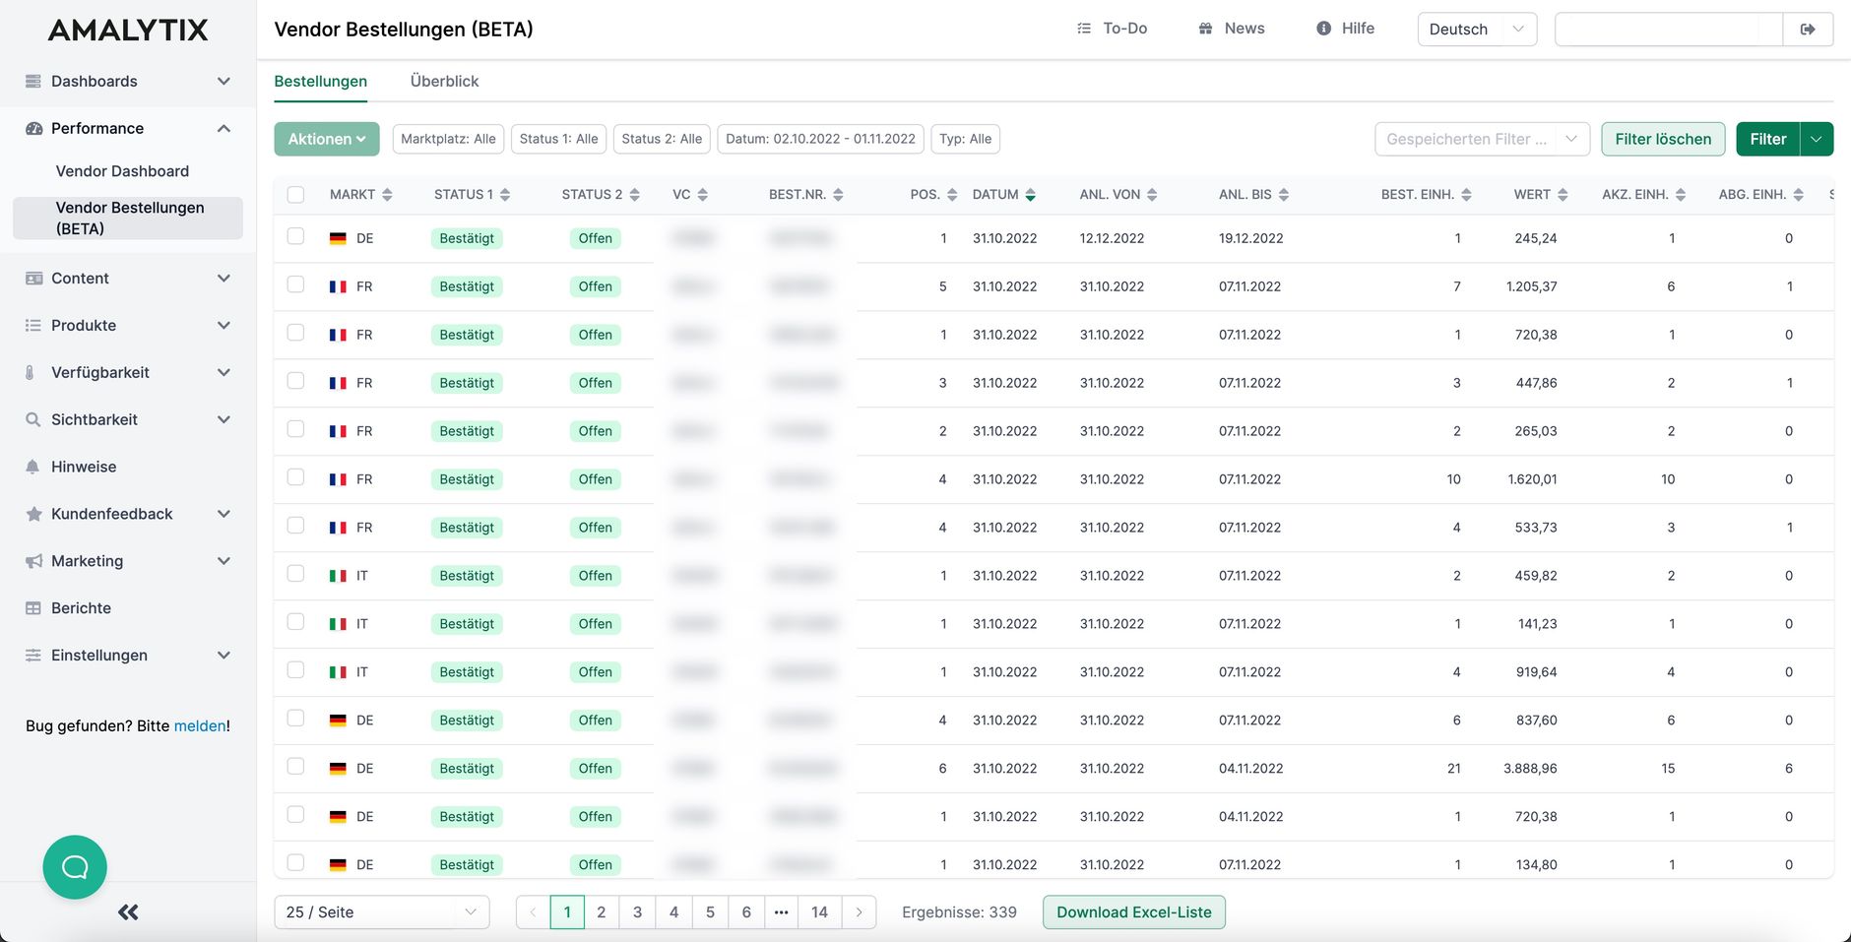This screenshot has height=942, width=1851.
Task: Open the Deutsch language selector
Action: pos(1477,30)
